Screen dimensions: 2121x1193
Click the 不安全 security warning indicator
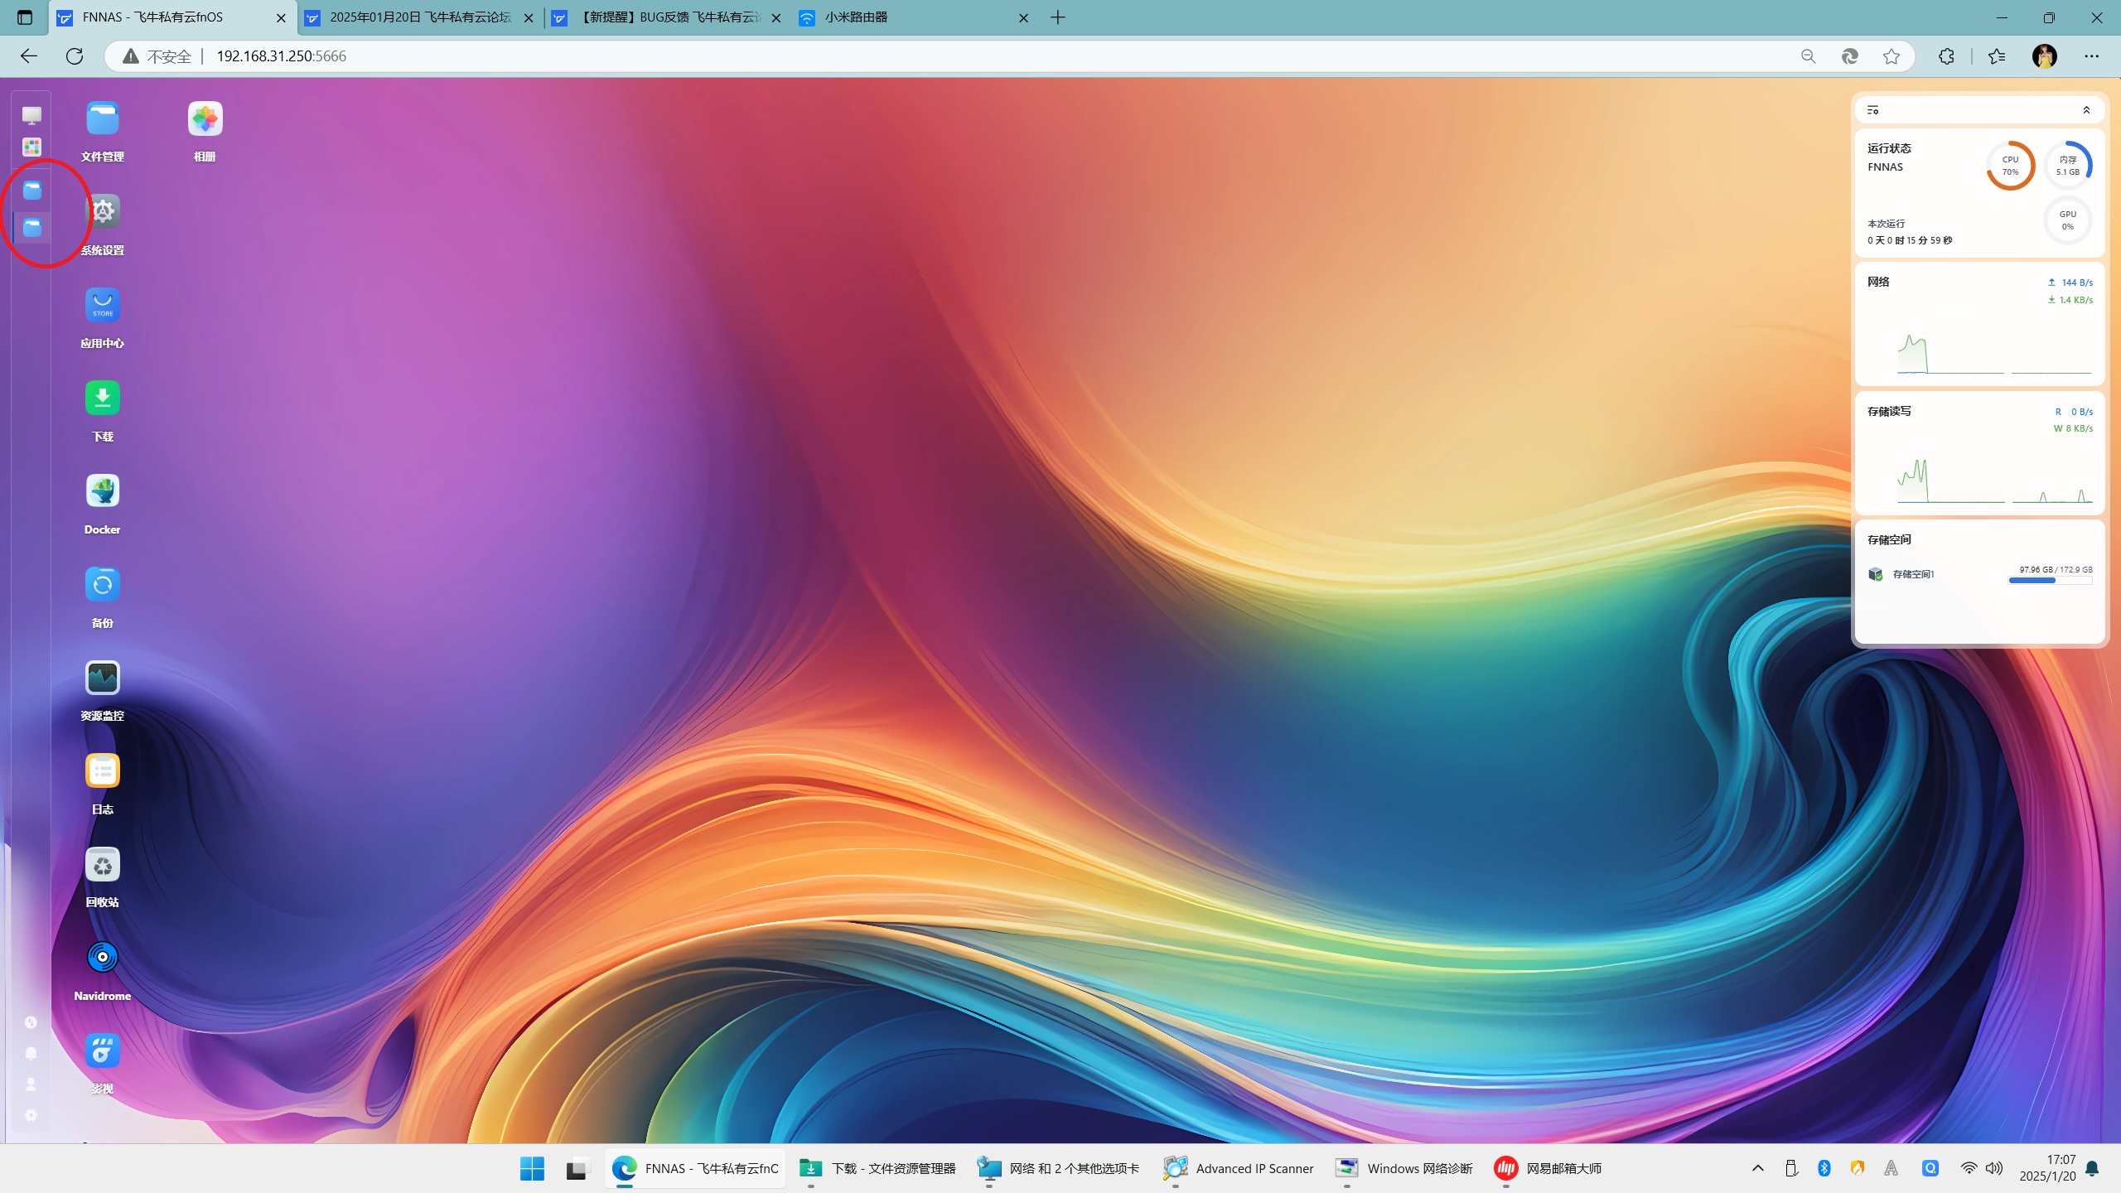[157, 56]
